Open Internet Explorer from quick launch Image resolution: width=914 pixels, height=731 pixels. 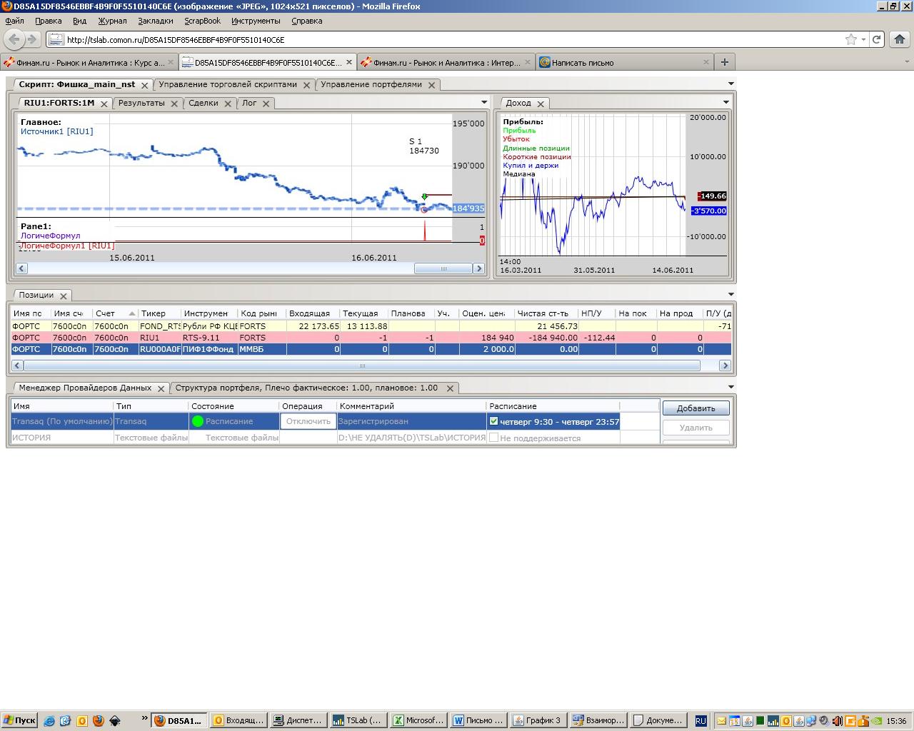[x=49, y=720]
